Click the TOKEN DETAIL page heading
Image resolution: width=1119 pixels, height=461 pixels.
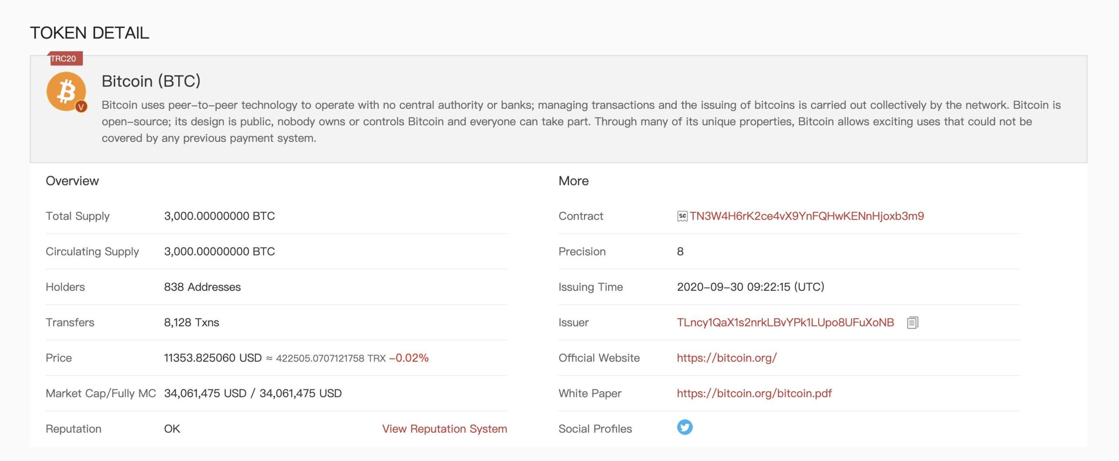pyautogui.click(x=90, y=33)
